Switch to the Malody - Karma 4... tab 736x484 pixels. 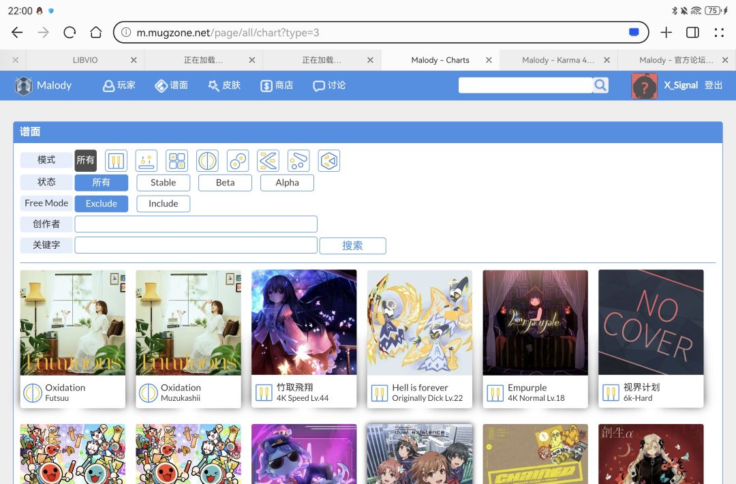558,60
